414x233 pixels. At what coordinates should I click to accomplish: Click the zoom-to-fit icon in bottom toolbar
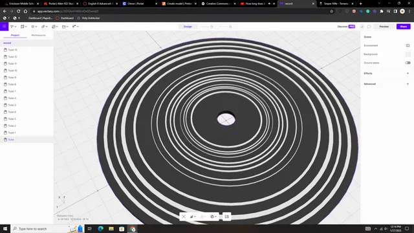pos(184,217)
